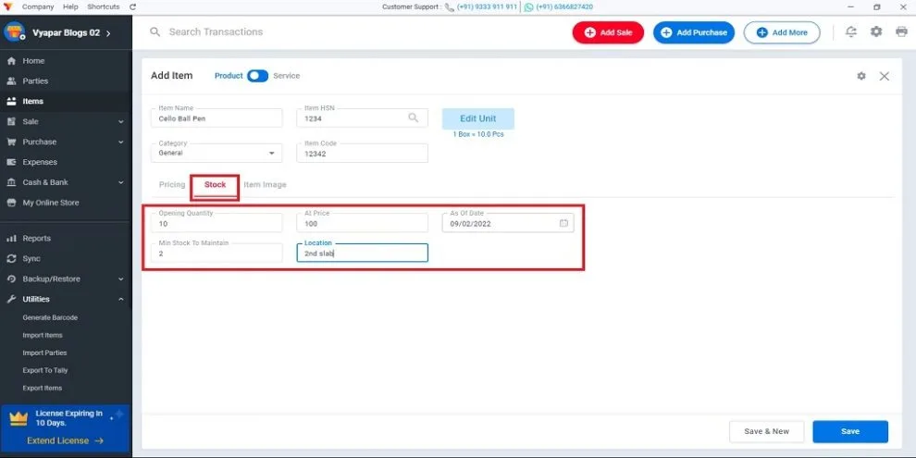Open Add Item settings gear icon
916x458 pixels.
pos(861,76)
